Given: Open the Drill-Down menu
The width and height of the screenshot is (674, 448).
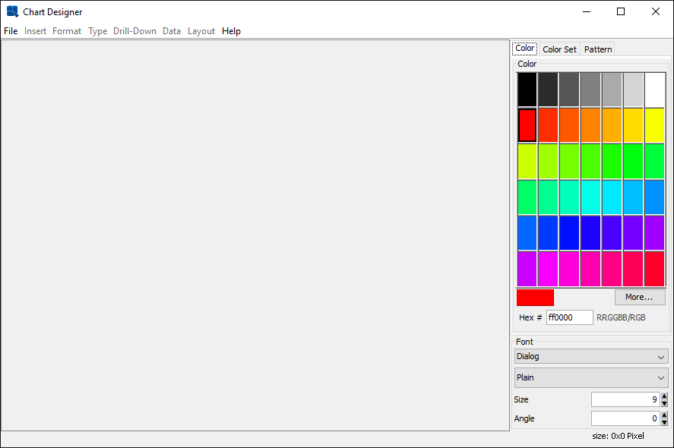Looking at the screenshot, I should point(134,31).
